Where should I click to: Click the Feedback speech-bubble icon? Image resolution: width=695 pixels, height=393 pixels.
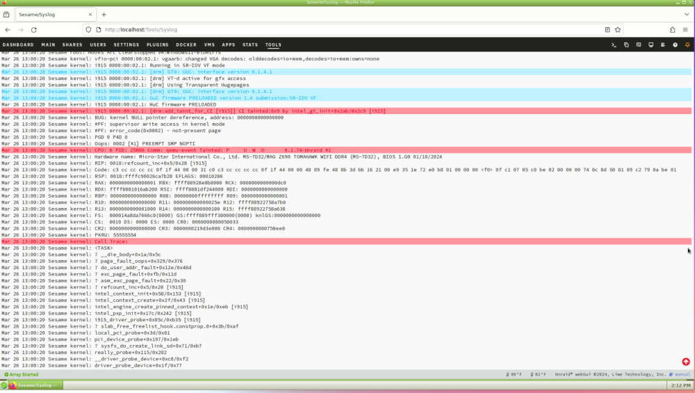638,45
